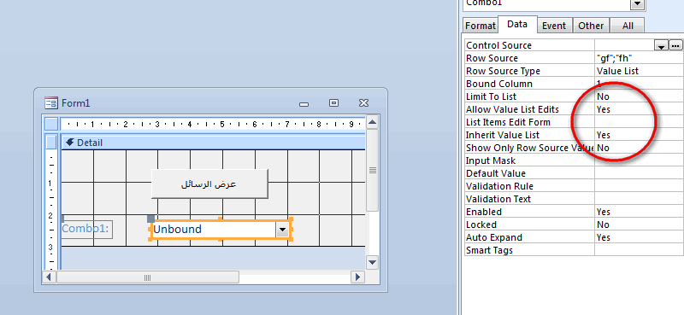Click the form's vertical scroll down arrow

(372, 262)
